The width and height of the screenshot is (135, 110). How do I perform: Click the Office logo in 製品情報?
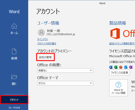123,33
